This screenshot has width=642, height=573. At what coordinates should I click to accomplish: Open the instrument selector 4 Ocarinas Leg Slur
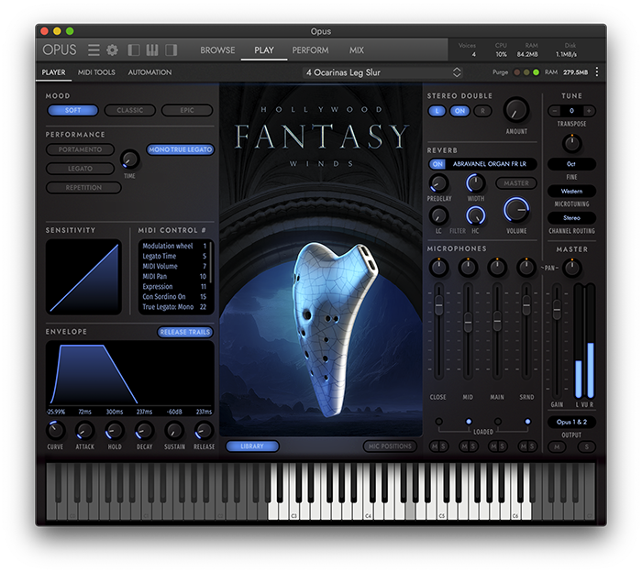click(x=383, y=72)
